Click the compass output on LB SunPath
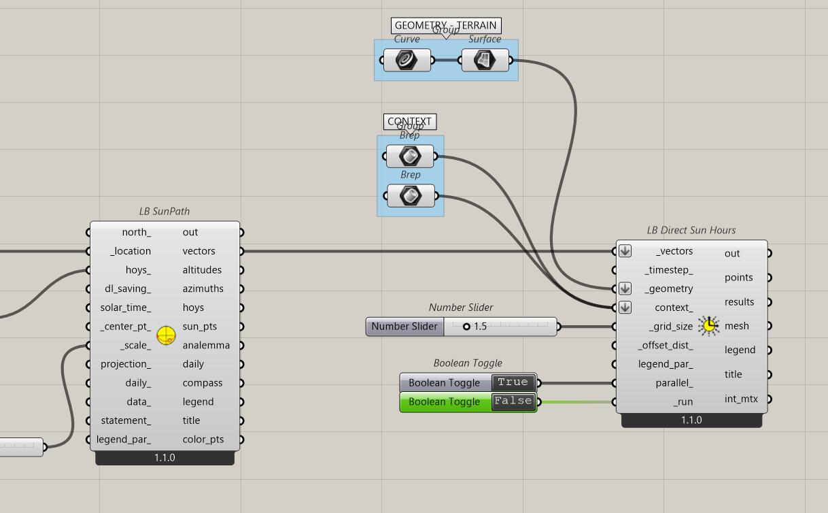Viewport: 828px width, 513px height. pyautogui.click(x=202, y=383)
